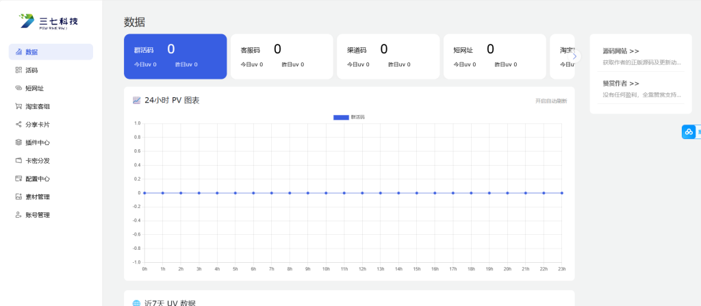Open the 配置中心 menu item

click(38, 179)
